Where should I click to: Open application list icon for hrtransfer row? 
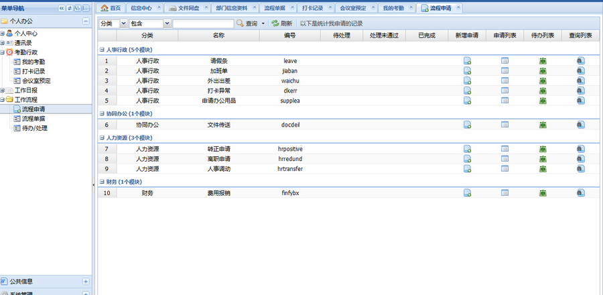(505, 168)
